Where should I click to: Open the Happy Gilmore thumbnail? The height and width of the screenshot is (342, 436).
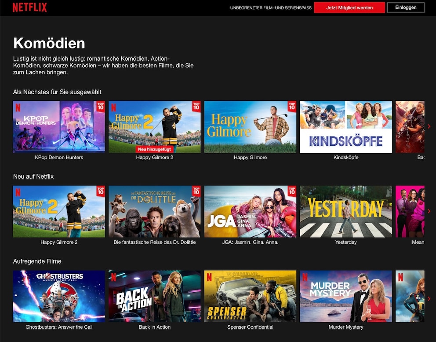pos(250,127)
